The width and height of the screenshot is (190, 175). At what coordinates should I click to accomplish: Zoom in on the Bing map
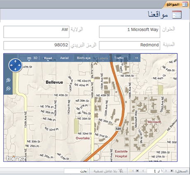coord(8,80)
